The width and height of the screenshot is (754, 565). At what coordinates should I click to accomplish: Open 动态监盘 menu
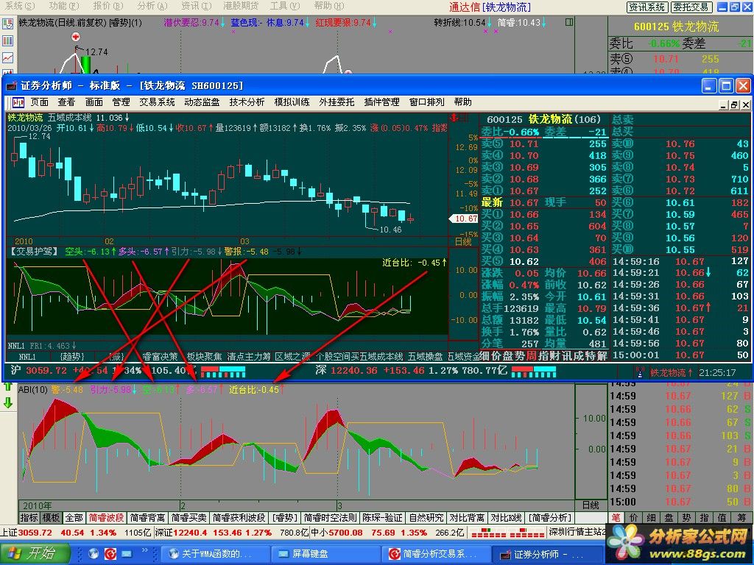tap(202, 102)
